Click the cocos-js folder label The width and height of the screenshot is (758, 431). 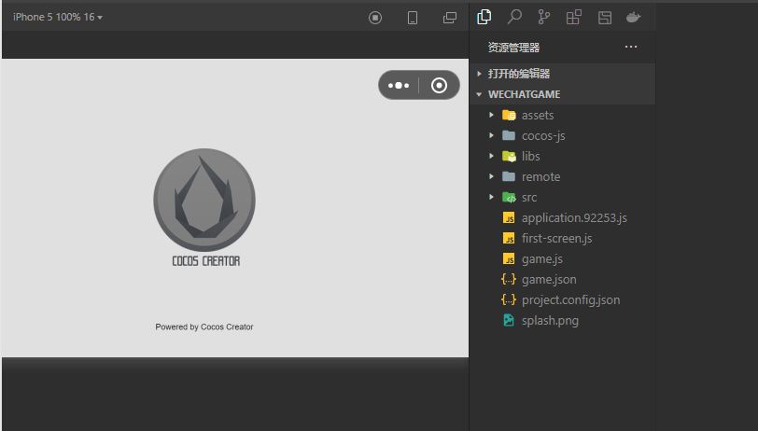(543, 136)
